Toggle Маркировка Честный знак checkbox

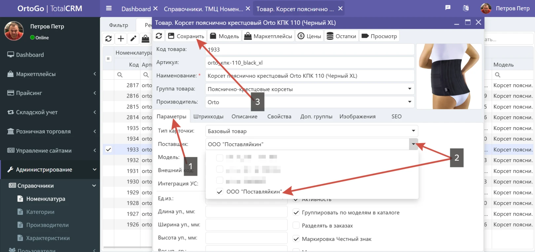[296, 239]
